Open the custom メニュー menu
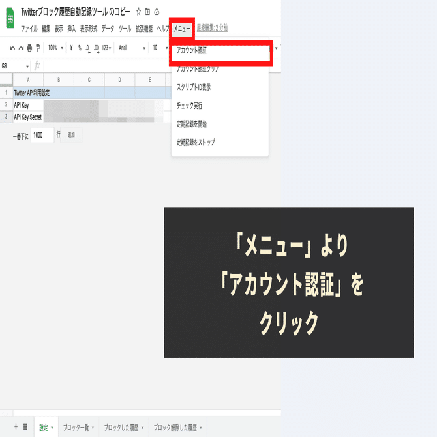This screenshot has width=437, height=437. pyautogui.click(x=182, y=29)
